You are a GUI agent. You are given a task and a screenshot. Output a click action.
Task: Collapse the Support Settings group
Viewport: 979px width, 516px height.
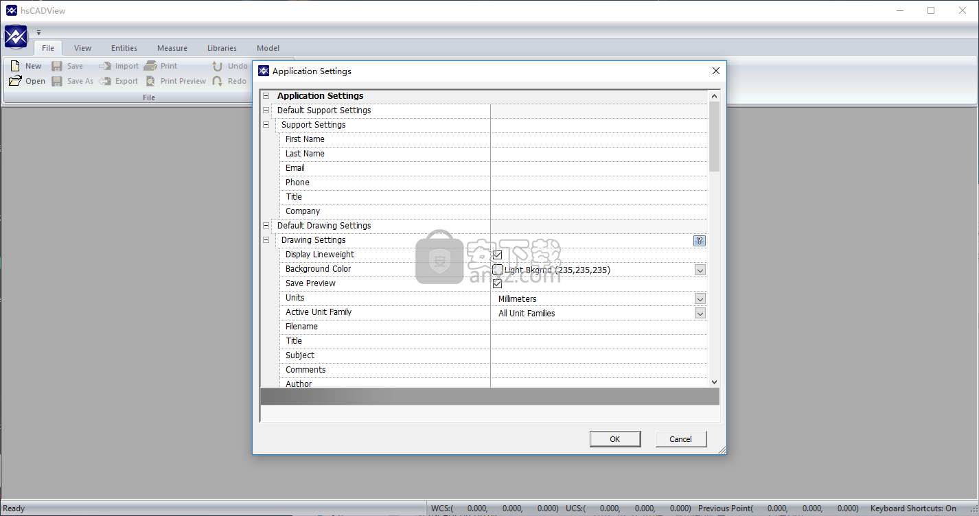click(266, 125)
